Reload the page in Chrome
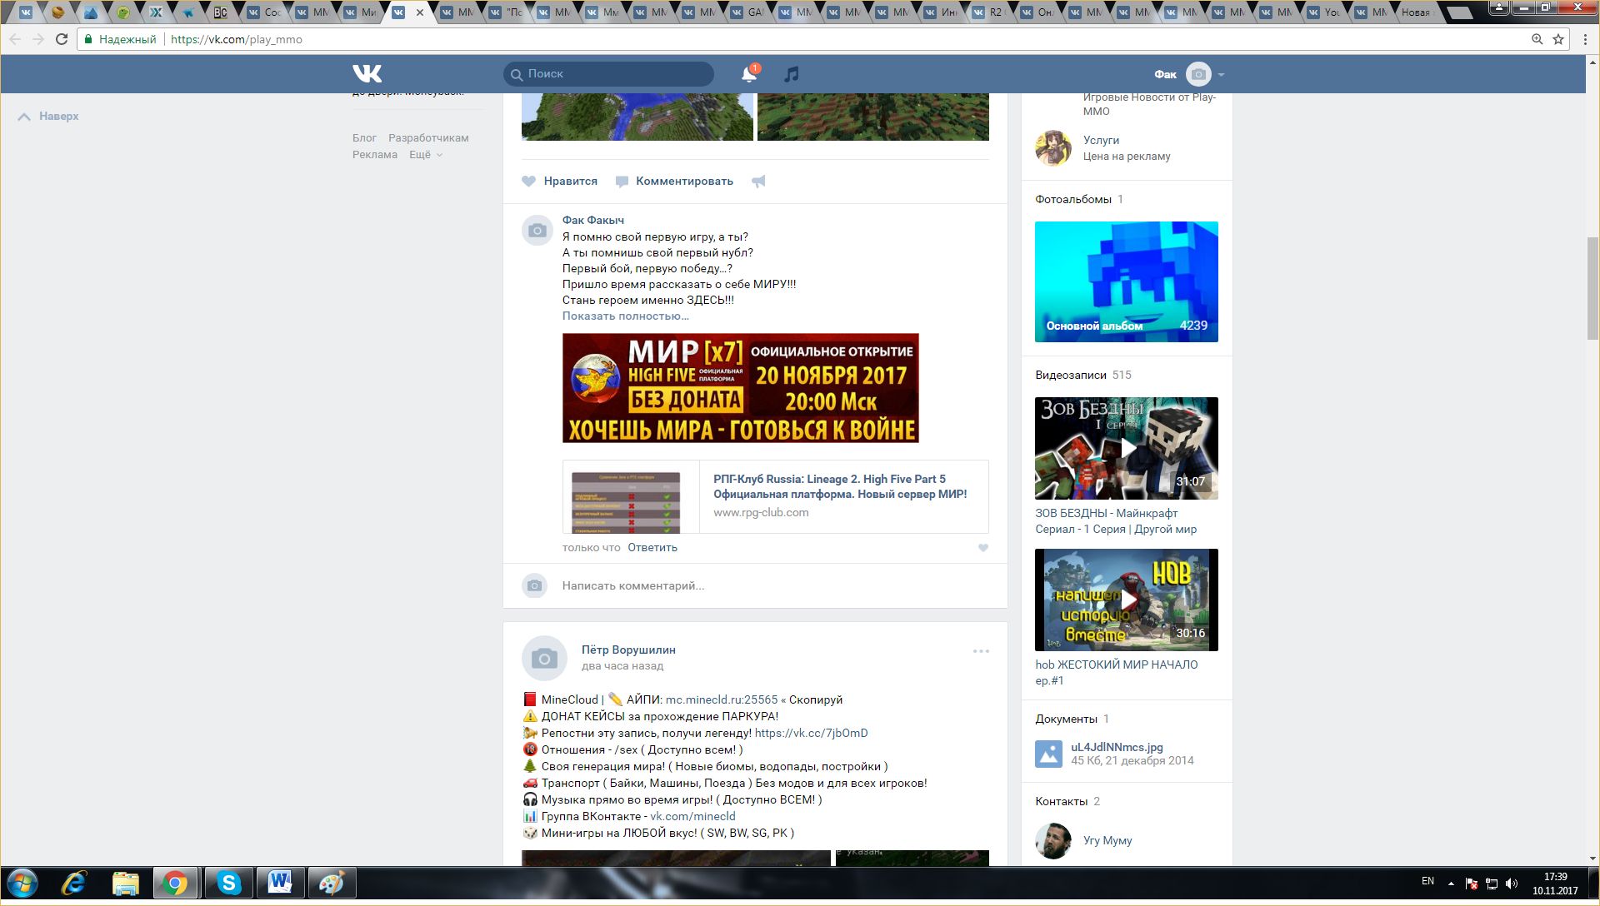 tap(62, 39)
